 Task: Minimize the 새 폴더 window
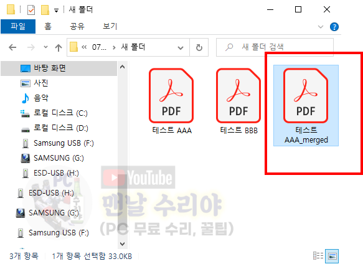(270, 10)
